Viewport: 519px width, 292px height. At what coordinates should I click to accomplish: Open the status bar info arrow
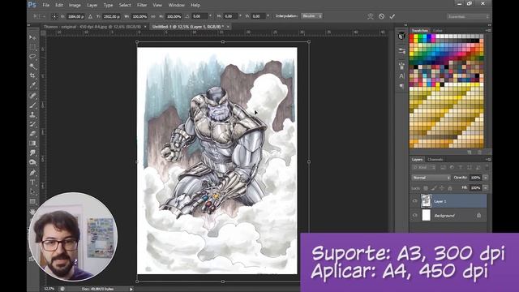tap(131, 289)
